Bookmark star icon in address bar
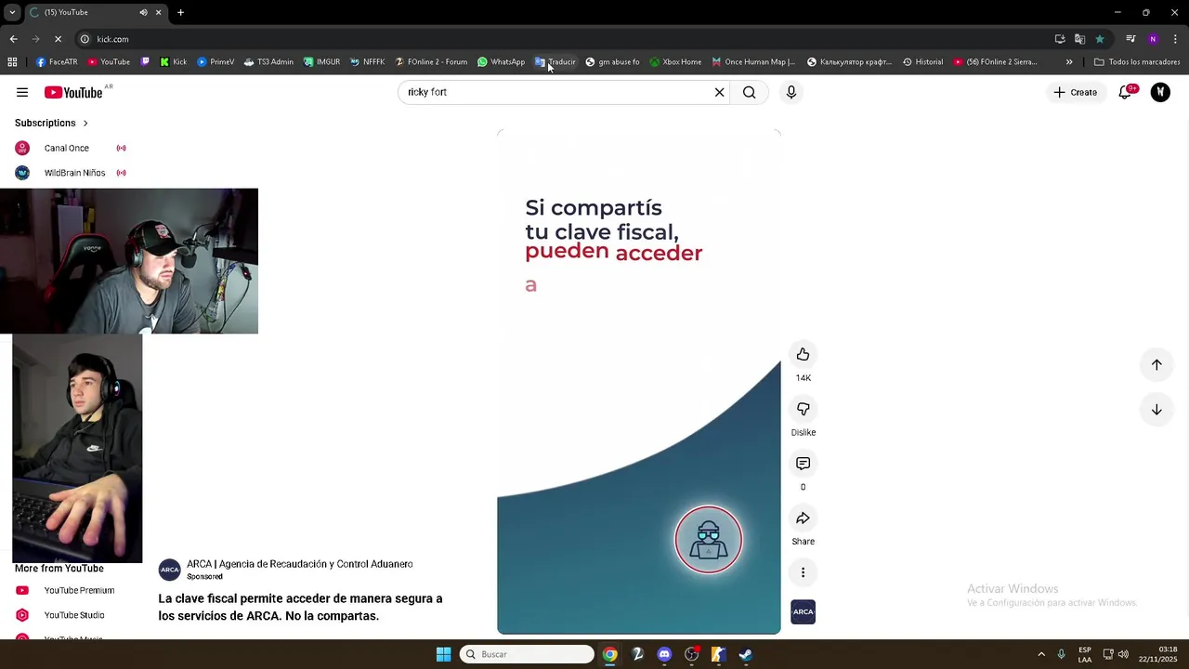The width and height of the screenshot is (1189, 669). pos(1100,39)
